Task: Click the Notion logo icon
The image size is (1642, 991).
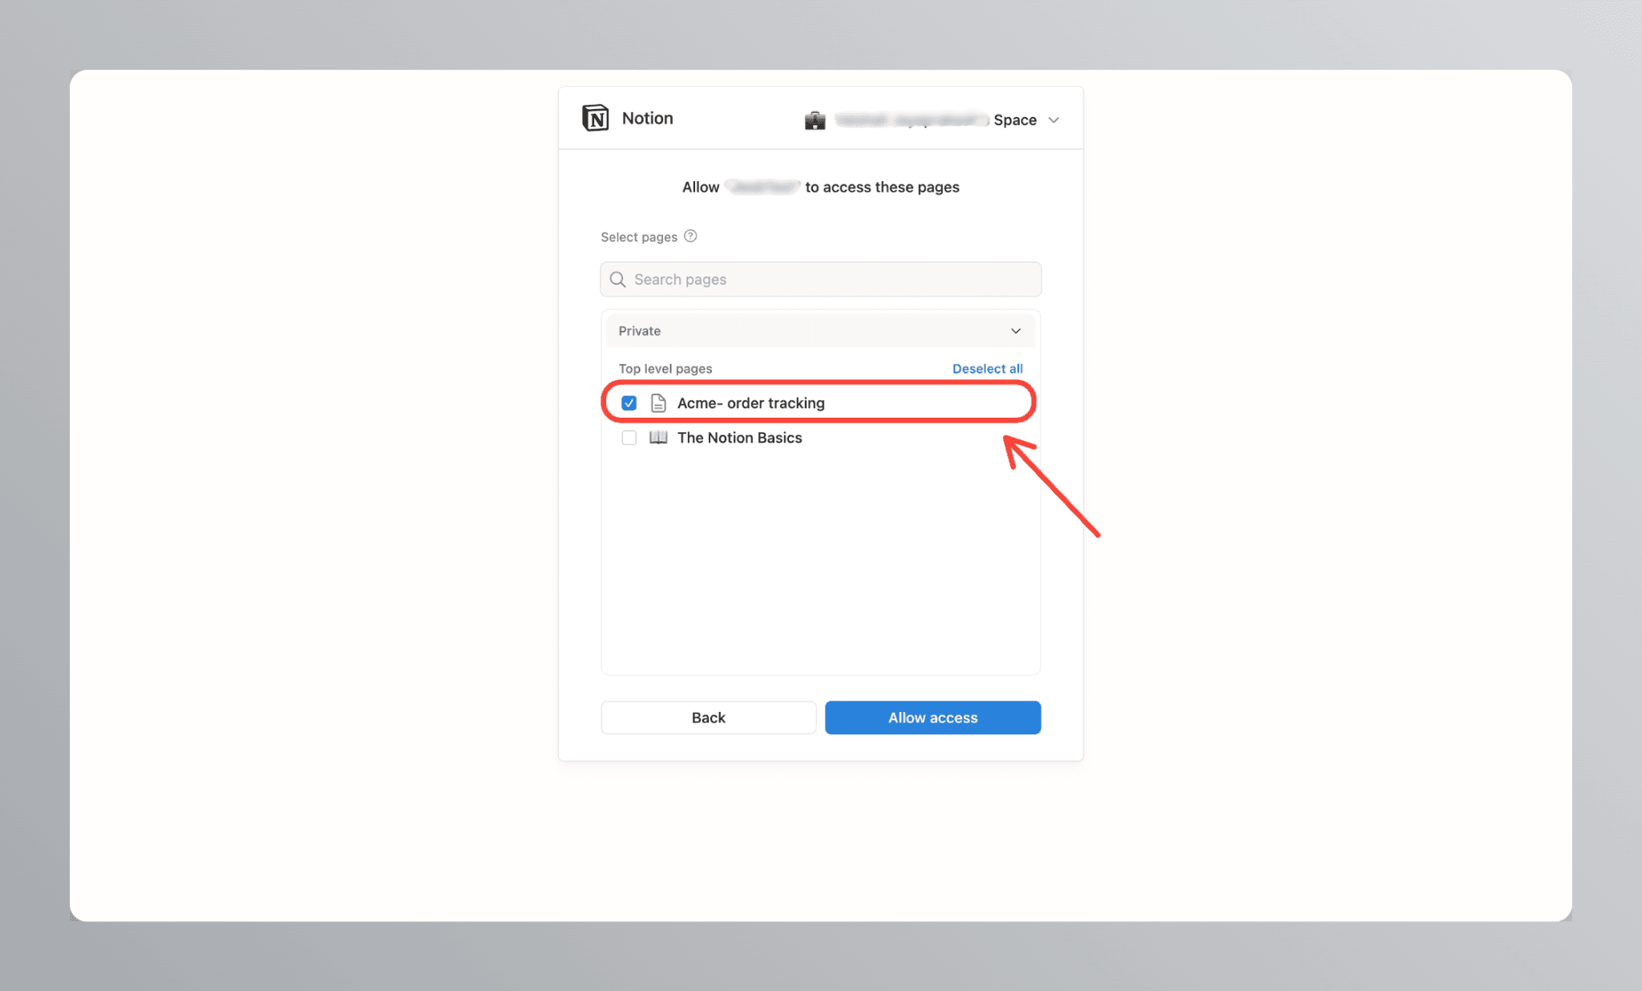Action: pyautogui.click(x=595, y=118)
